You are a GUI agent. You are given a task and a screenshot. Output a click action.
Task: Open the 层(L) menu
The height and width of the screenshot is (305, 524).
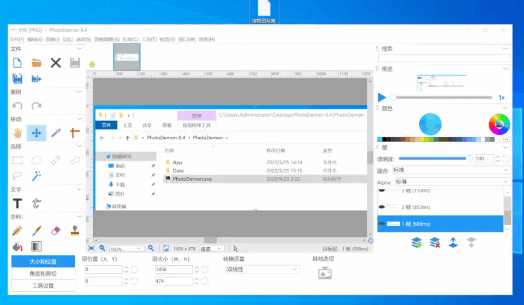pyautogui.click(x=68, y=39)
